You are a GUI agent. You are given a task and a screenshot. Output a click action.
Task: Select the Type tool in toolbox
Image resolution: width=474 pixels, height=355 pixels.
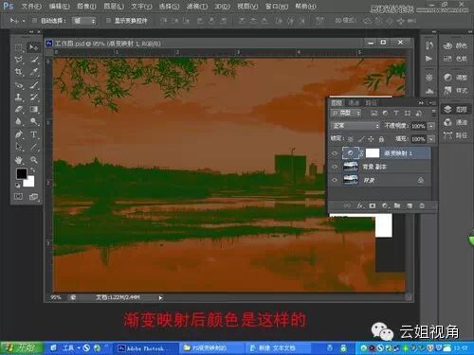tap(34, 134)
